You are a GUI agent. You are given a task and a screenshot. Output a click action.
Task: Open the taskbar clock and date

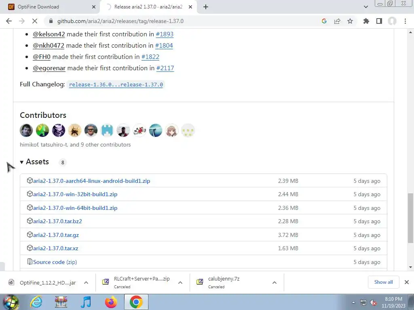[393, 302]
